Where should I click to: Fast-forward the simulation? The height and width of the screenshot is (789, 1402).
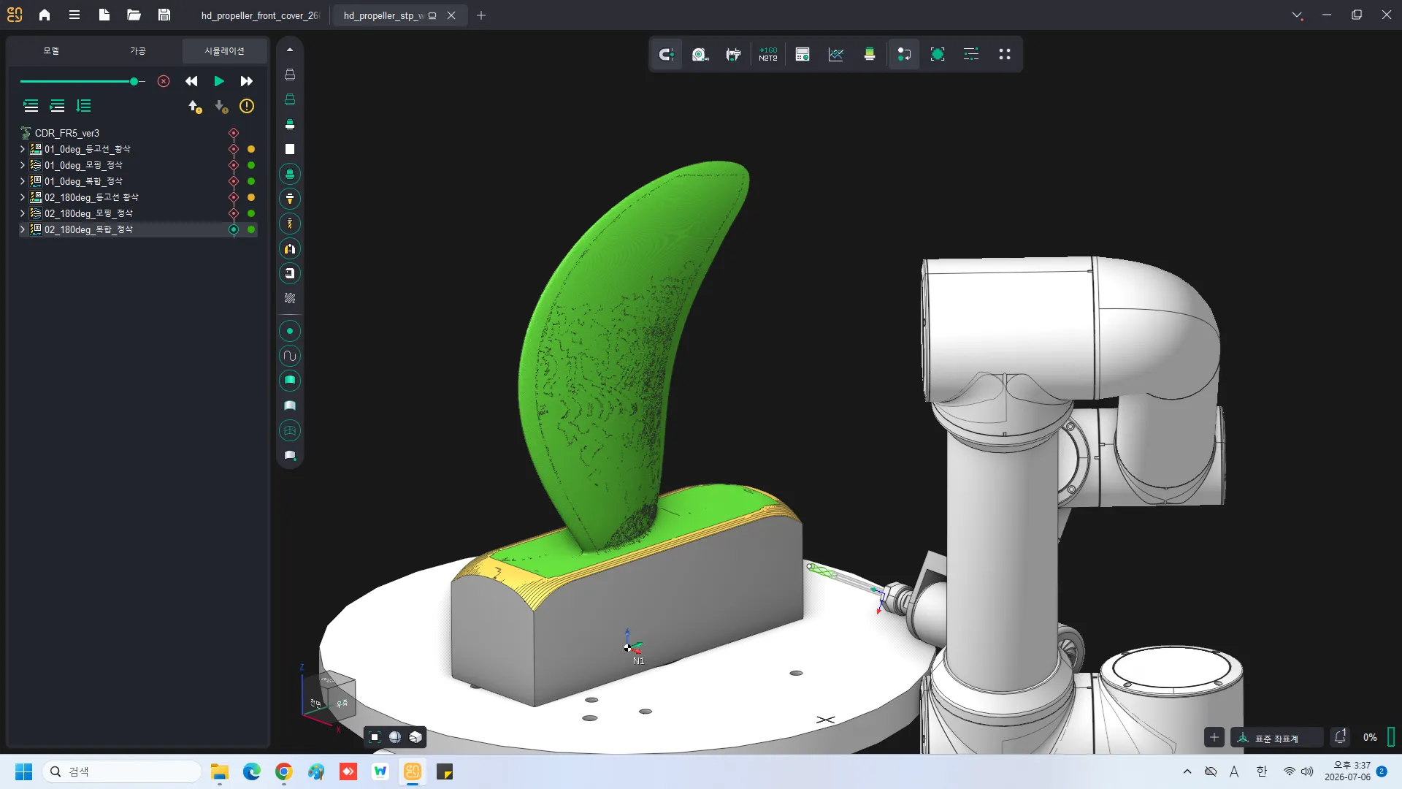pyautogui.click(x=247, y=81)
